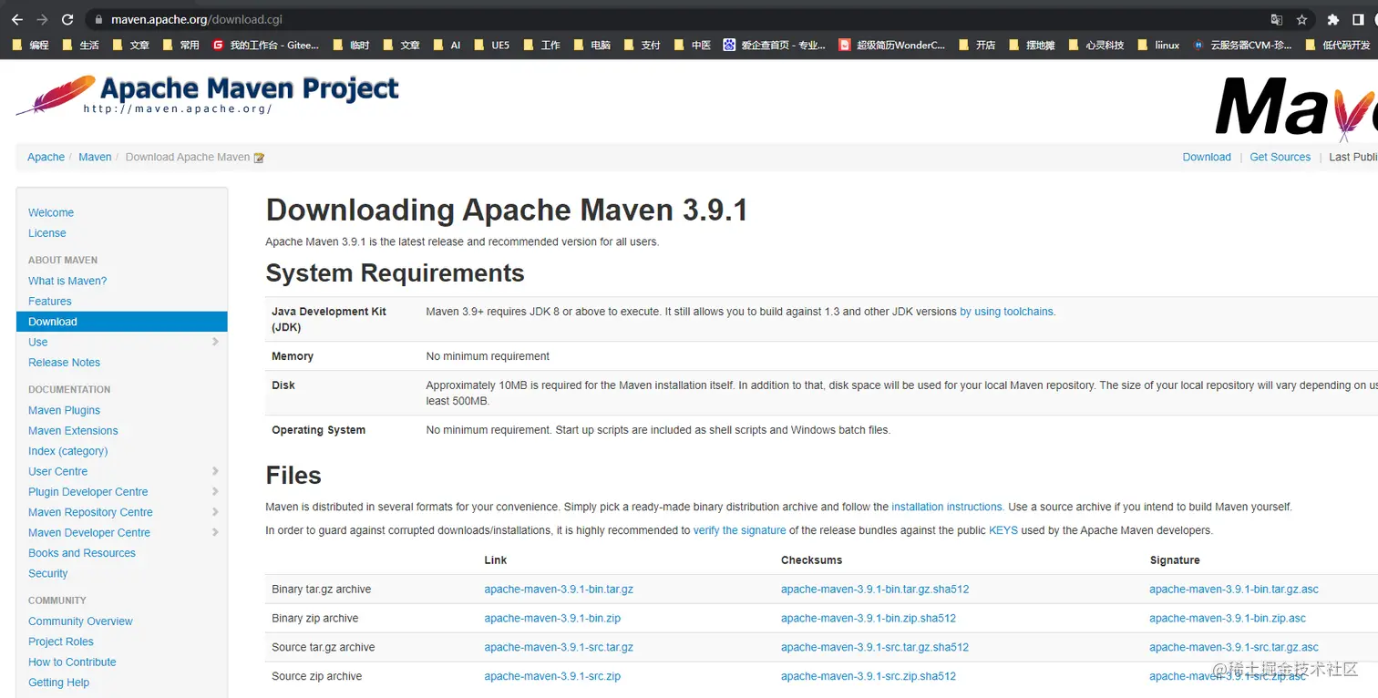Click the Get Sources link

[1280, 158]
